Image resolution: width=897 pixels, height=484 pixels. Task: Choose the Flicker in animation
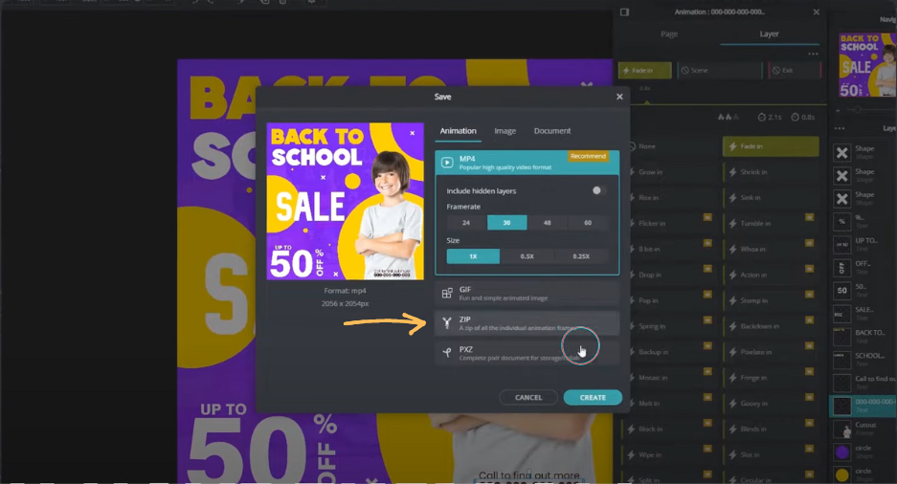669,224
